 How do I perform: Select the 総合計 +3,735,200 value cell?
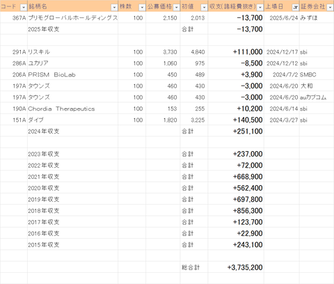[x=236, y=267]
